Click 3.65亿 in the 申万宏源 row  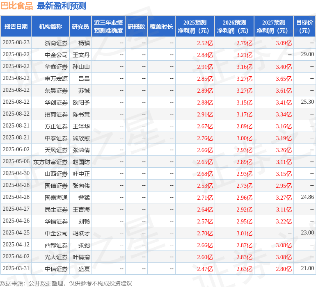point(284,79)
